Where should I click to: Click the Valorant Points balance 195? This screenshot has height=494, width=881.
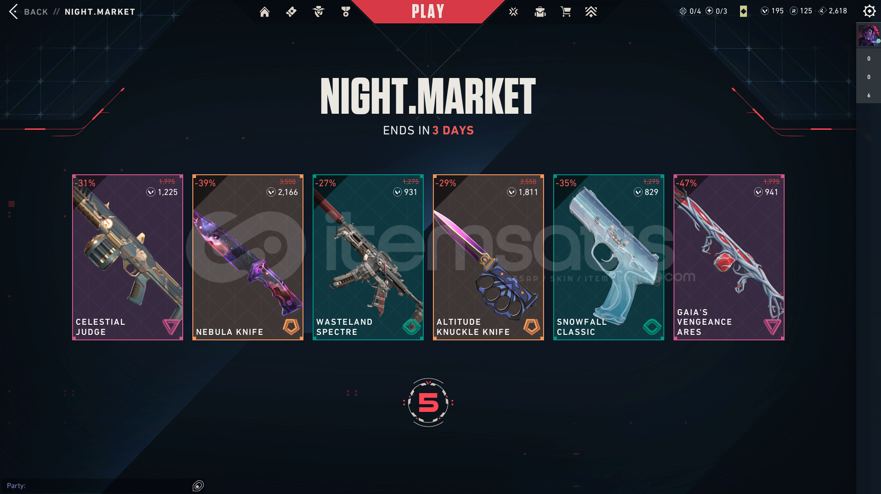point(772,11)
